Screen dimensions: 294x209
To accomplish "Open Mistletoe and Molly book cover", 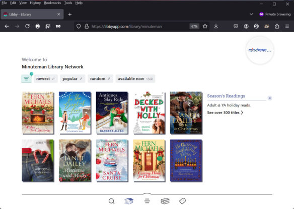I will click(x=75, y=161).
